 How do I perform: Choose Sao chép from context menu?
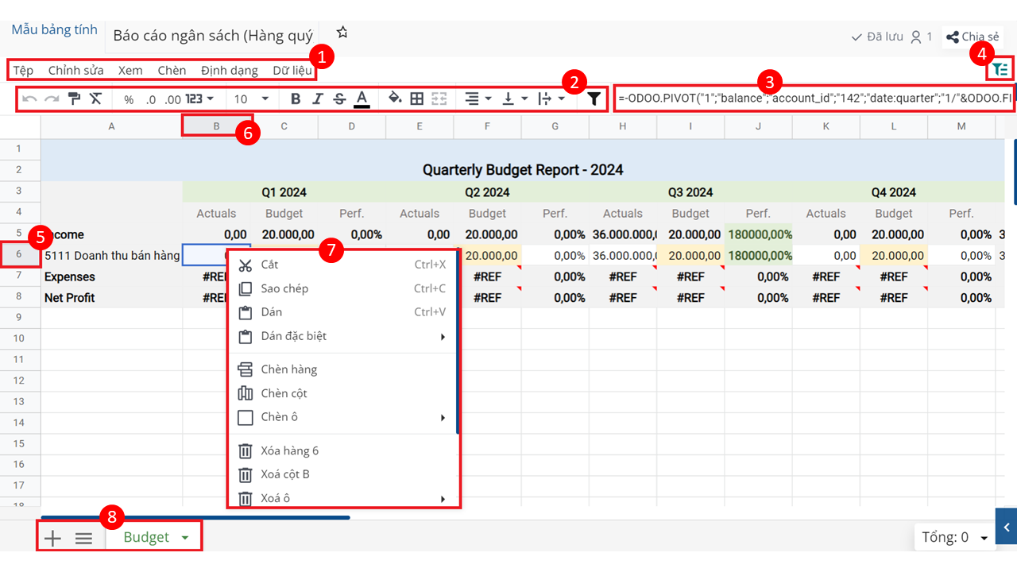343,288
